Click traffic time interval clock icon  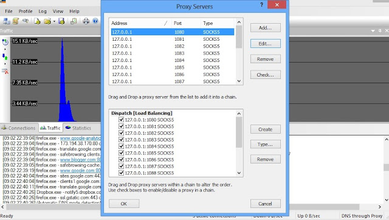[x=5, y=42]
